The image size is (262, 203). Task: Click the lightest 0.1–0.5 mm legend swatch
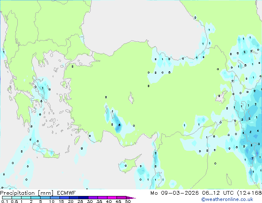[7, 198]
